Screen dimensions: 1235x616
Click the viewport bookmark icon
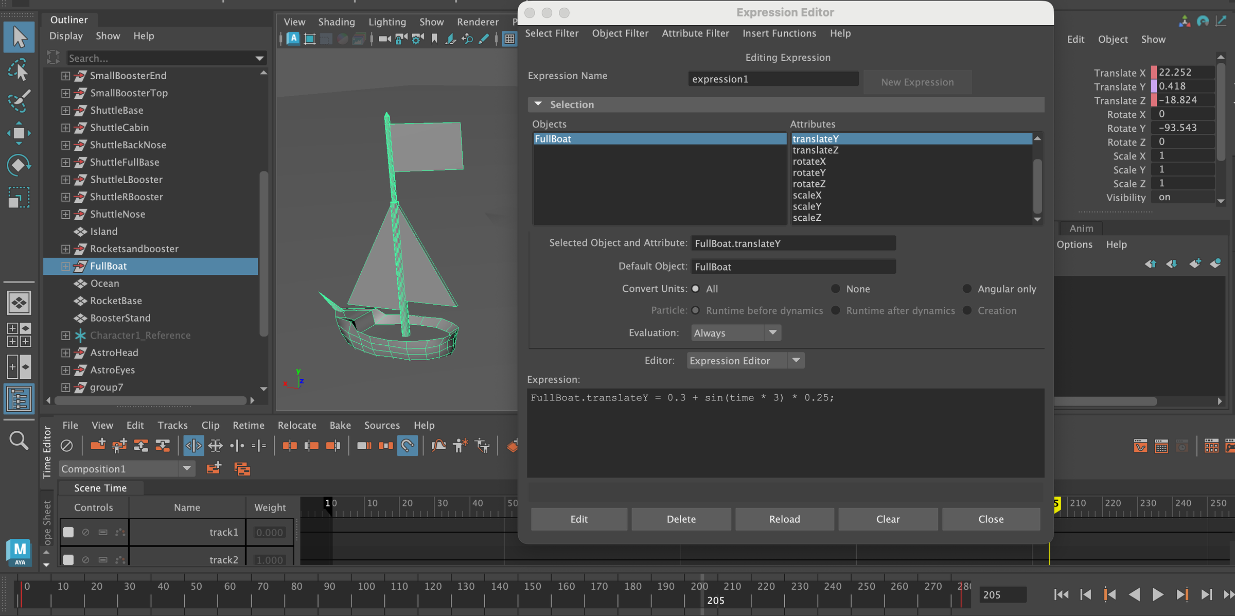tap(434, 39)
